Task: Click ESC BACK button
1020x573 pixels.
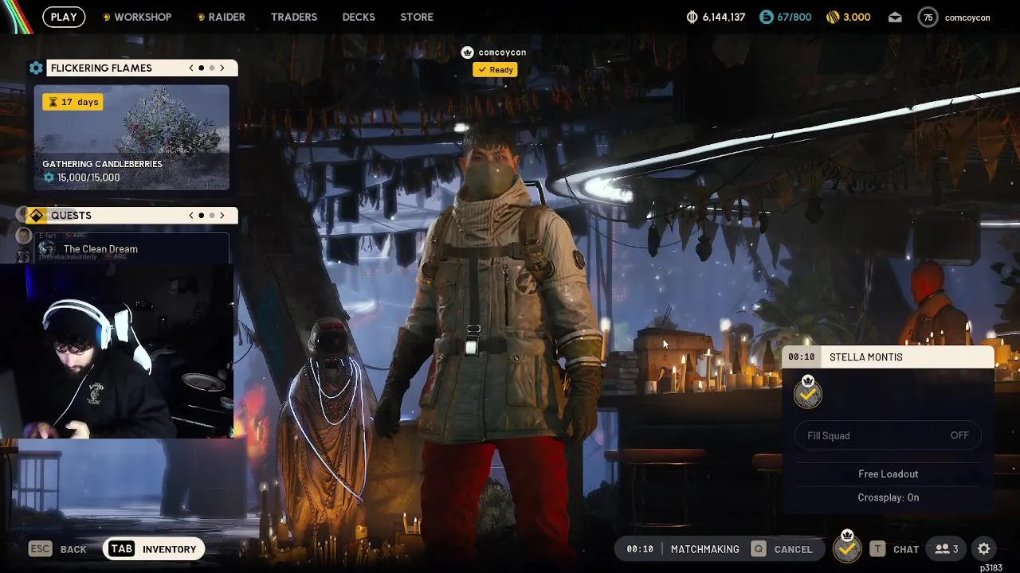Action: pos(57,549)
